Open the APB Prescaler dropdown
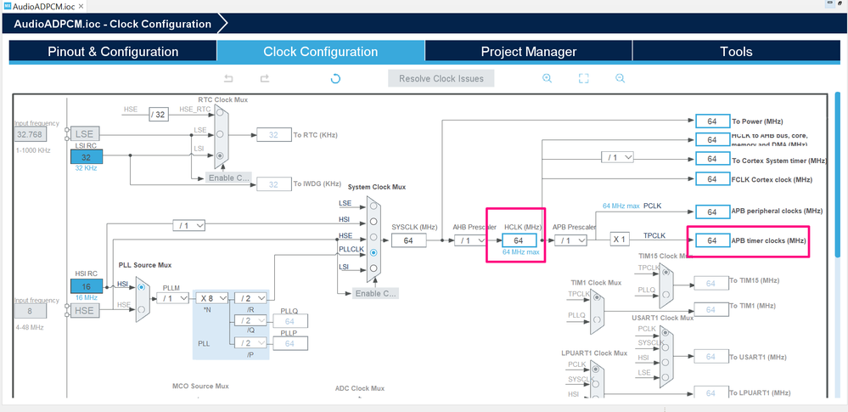 [570, 240]
